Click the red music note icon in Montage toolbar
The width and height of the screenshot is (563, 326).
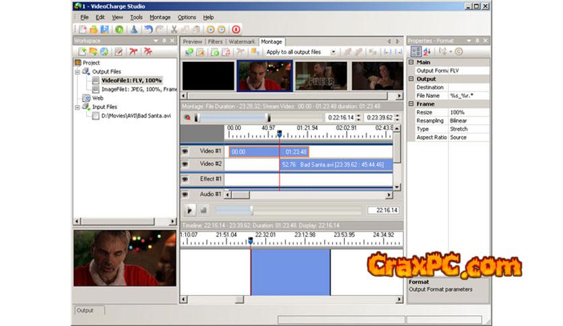226,52
